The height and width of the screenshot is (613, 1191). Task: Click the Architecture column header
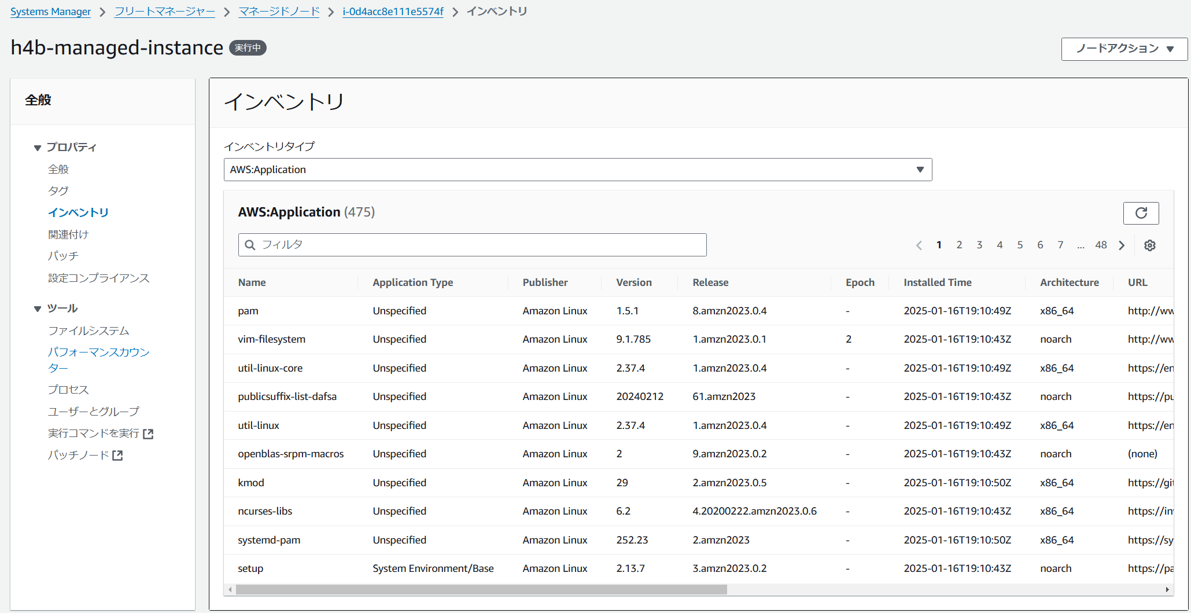point(1070,282)
